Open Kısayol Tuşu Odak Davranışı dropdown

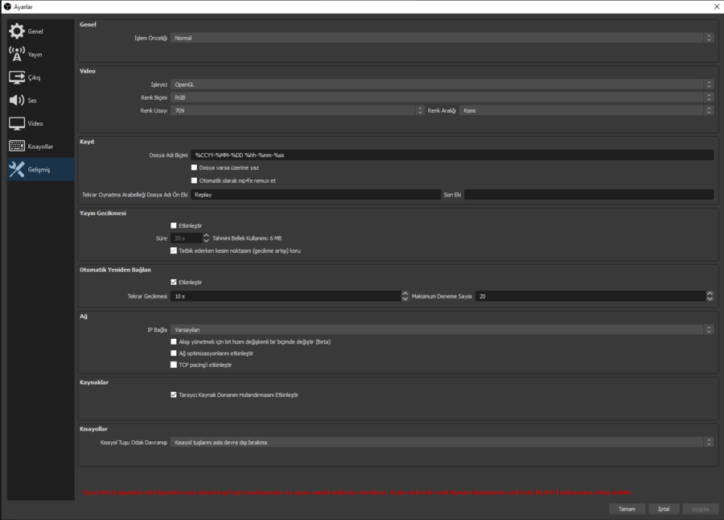pyautogui.click(x=442, y=443)
